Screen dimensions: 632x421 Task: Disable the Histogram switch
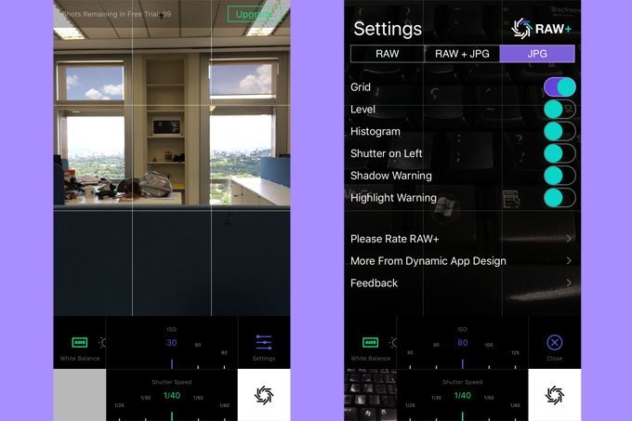pyautogui.click(x=560, y=131)
